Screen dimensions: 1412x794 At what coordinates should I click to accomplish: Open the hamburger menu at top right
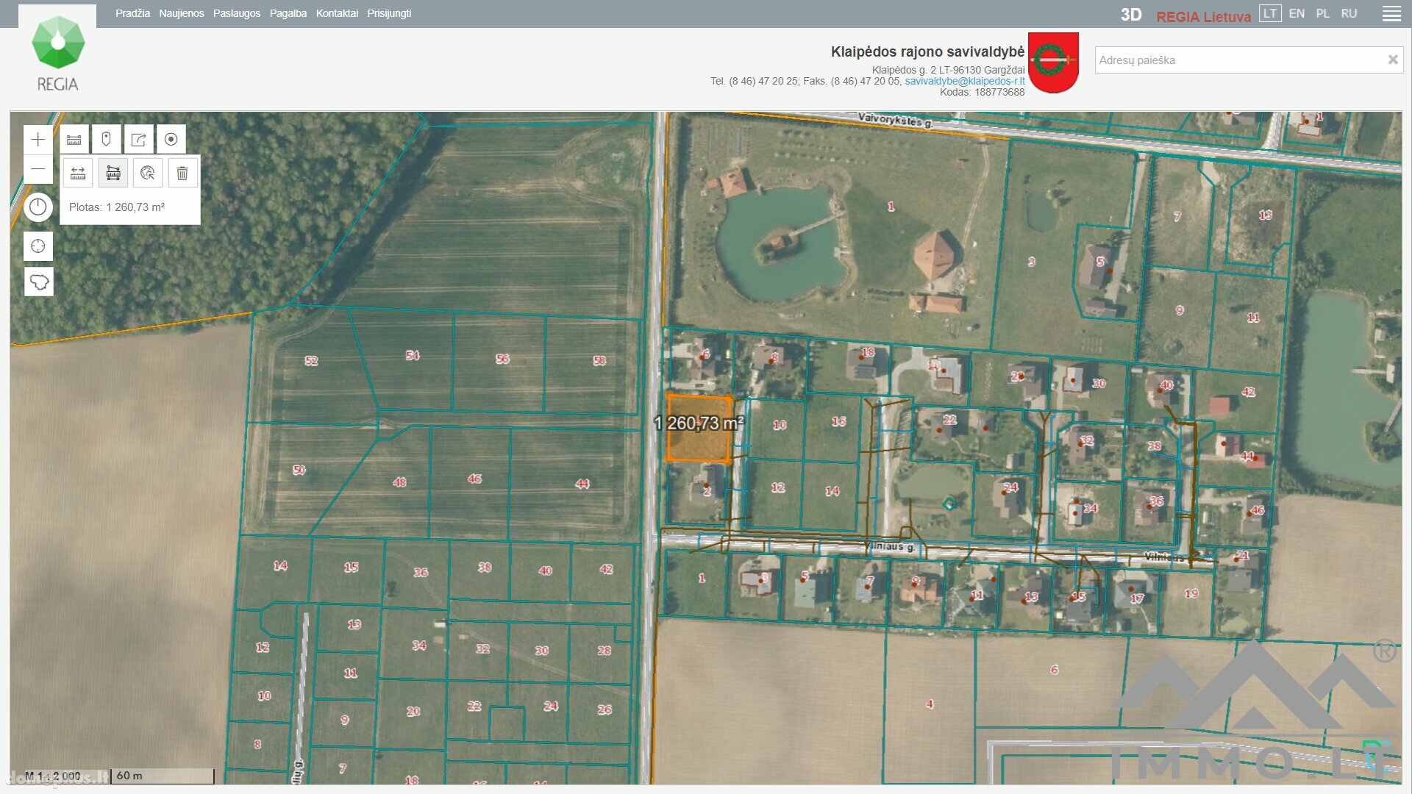tap(1391, 14)
